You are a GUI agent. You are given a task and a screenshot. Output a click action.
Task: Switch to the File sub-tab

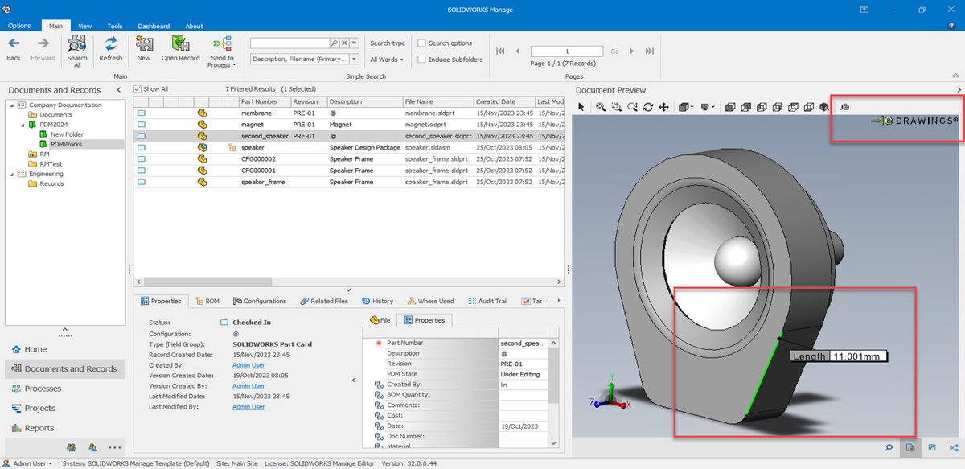[x=380, y=320]
